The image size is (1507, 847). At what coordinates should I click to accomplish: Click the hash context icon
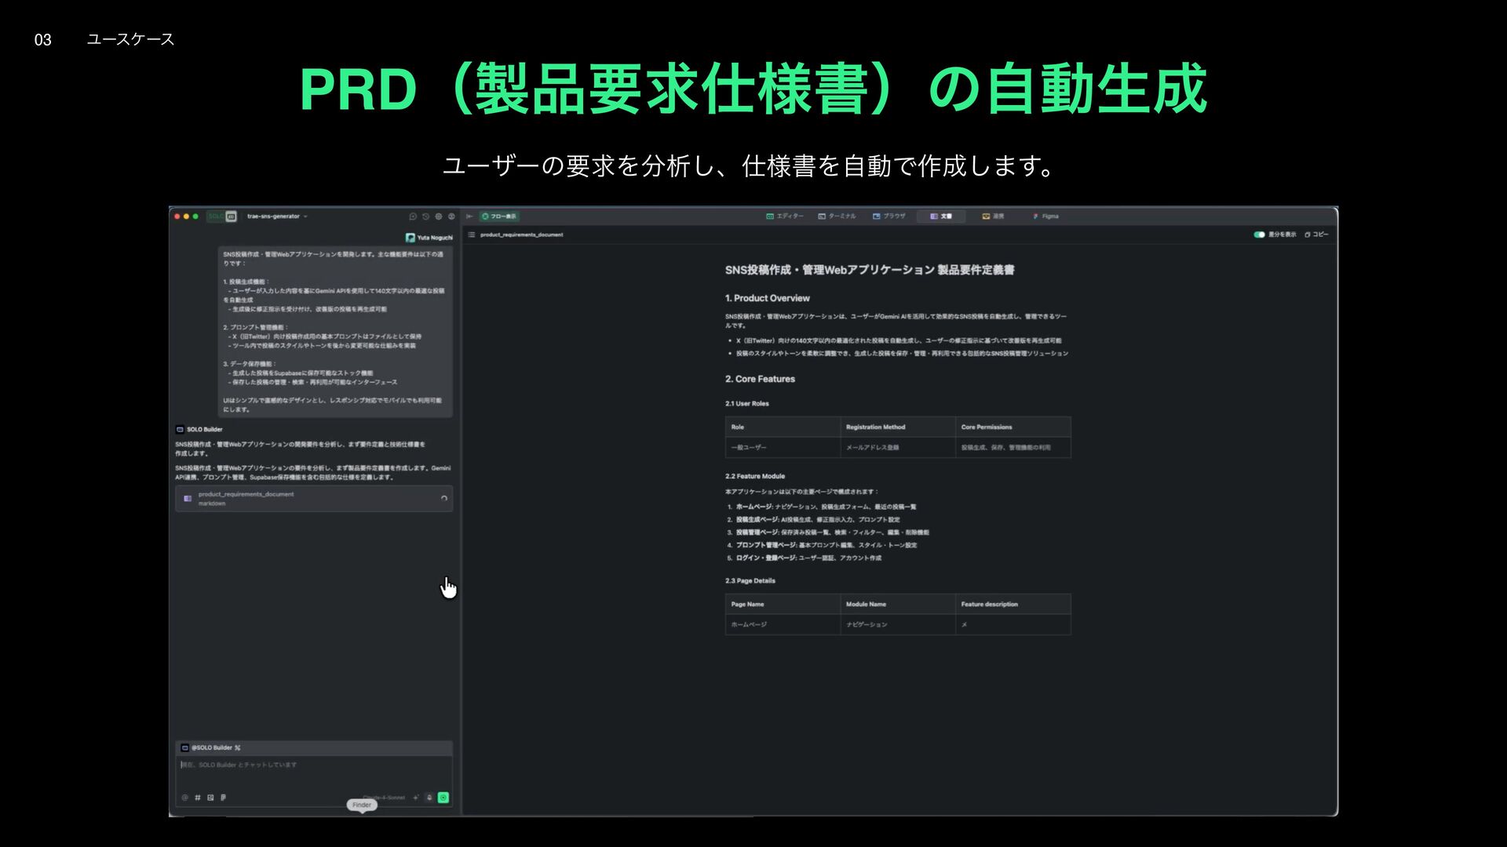198,798
